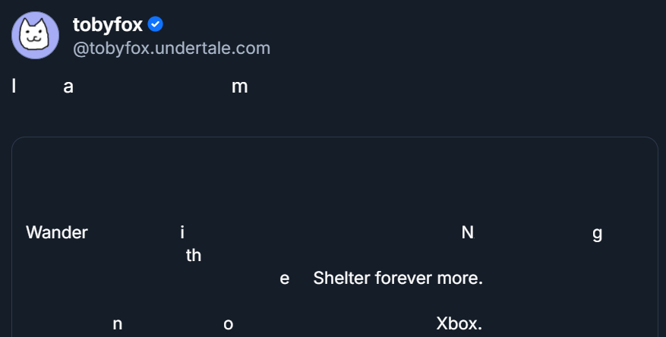Click the lowercase "i" after Wander
Viewport: 666px width, 337px height.
182,233
